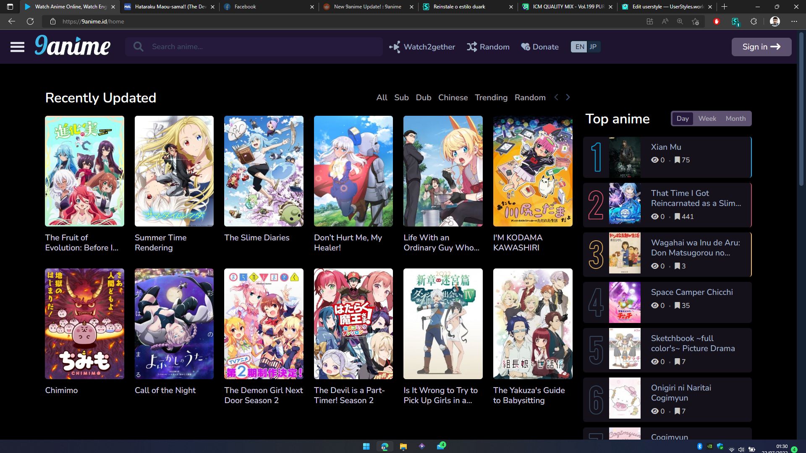Click the Windows Start button
Screen dimensions: 806x453
pos(366,446)
